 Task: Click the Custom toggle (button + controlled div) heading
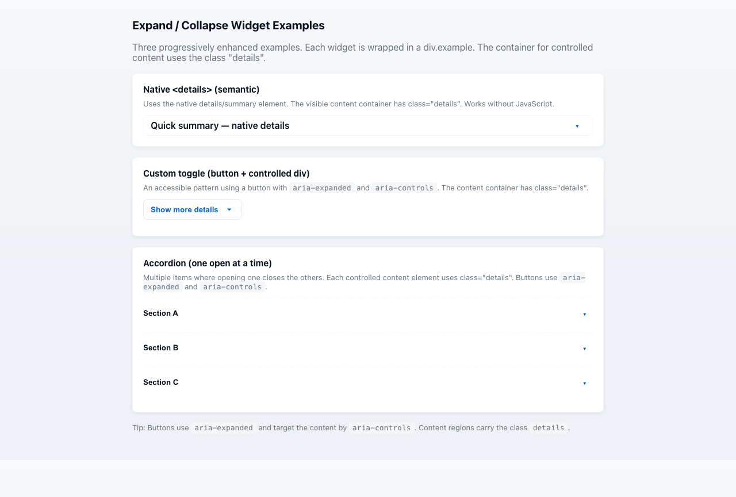[226, 173]
